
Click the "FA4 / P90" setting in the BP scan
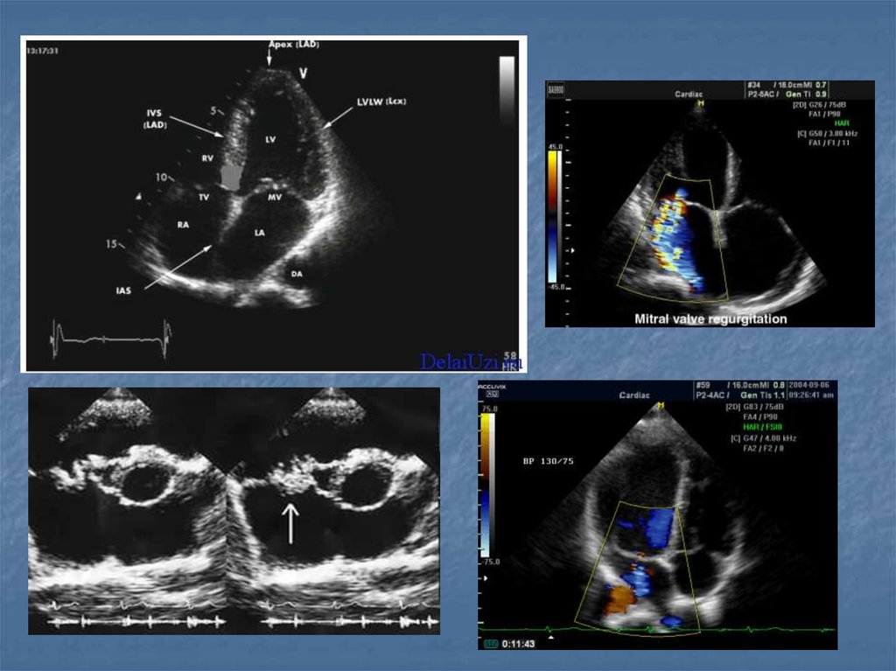click(759, 416)
